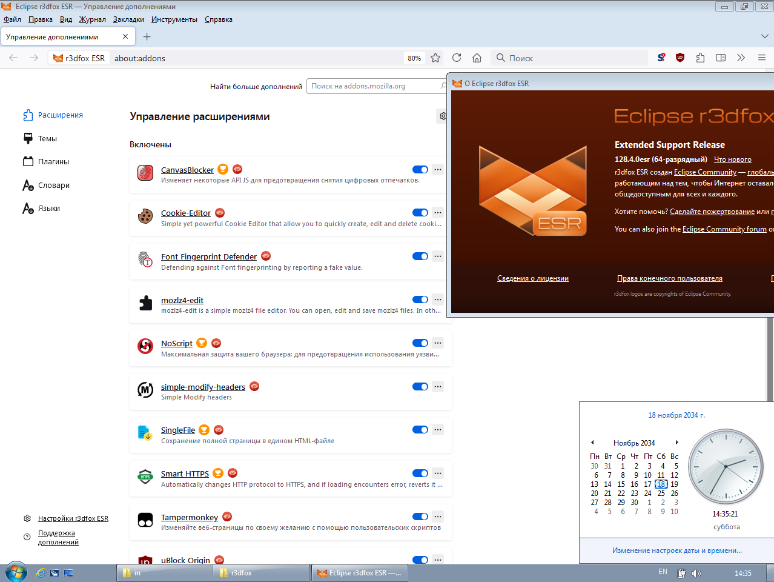774x582 pixels.
Task: Click the Tampermonkey extension icon
Action: (x=145, y=520)
